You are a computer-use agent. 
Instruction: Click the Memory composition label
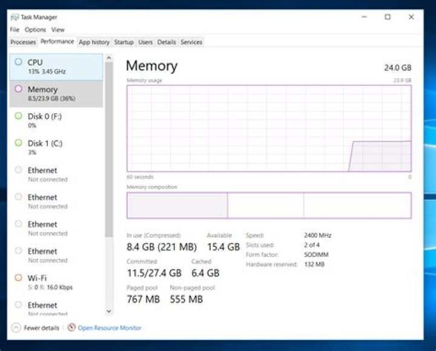click(152, 187)
